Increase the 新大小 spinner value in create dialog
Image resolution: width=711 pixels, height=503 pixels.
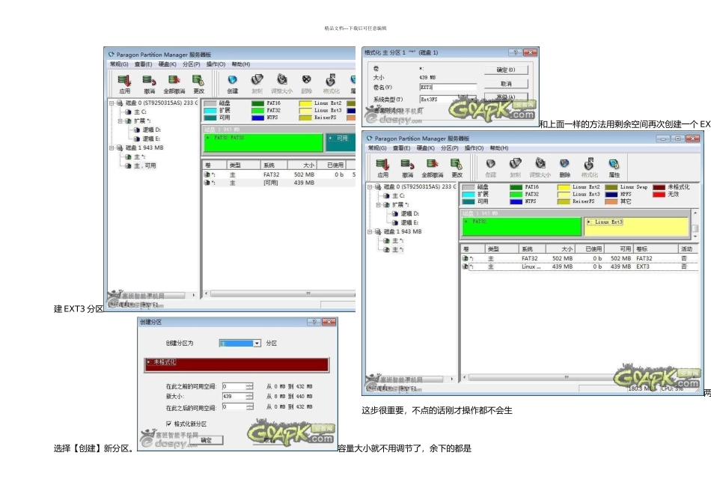pos(249,394)
